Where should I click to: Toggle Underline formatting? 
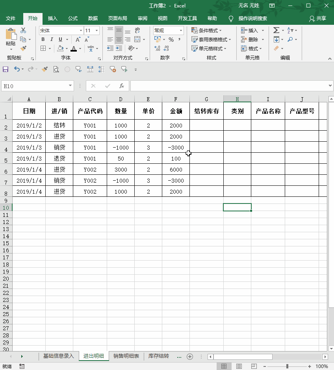point(60,39)
